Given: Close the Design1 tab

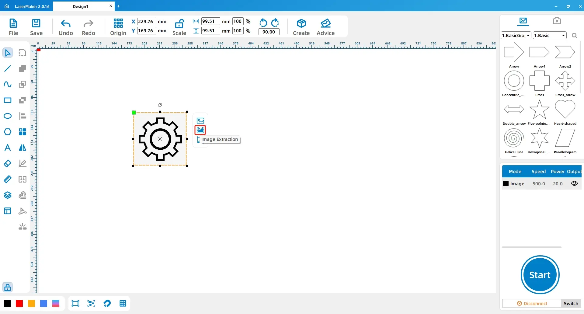Looking at the screenshot, I should (x=111, y=6).
